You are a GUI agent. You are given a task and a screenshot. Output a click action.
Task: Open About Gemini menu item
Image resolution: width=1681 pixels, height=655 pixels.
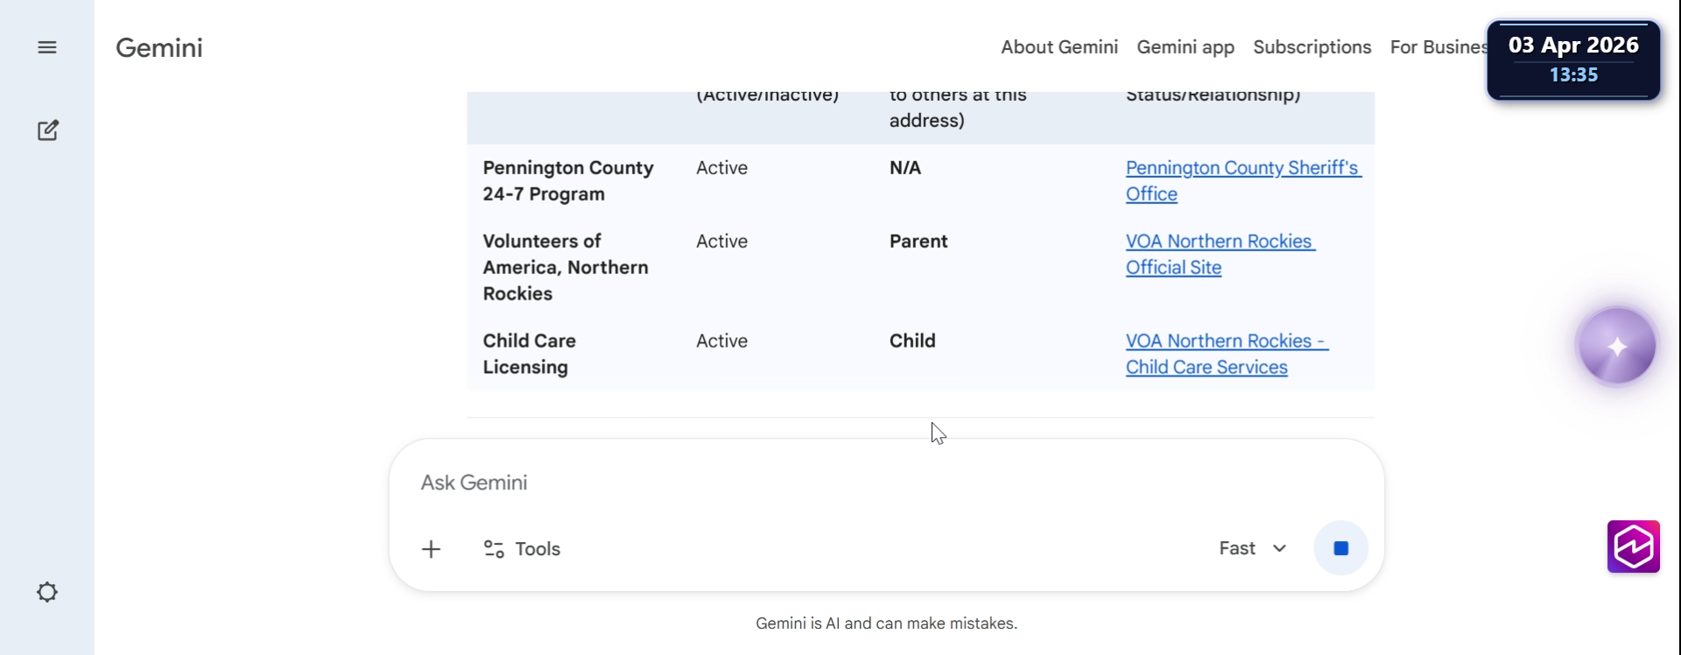(x=1059, y=47)
